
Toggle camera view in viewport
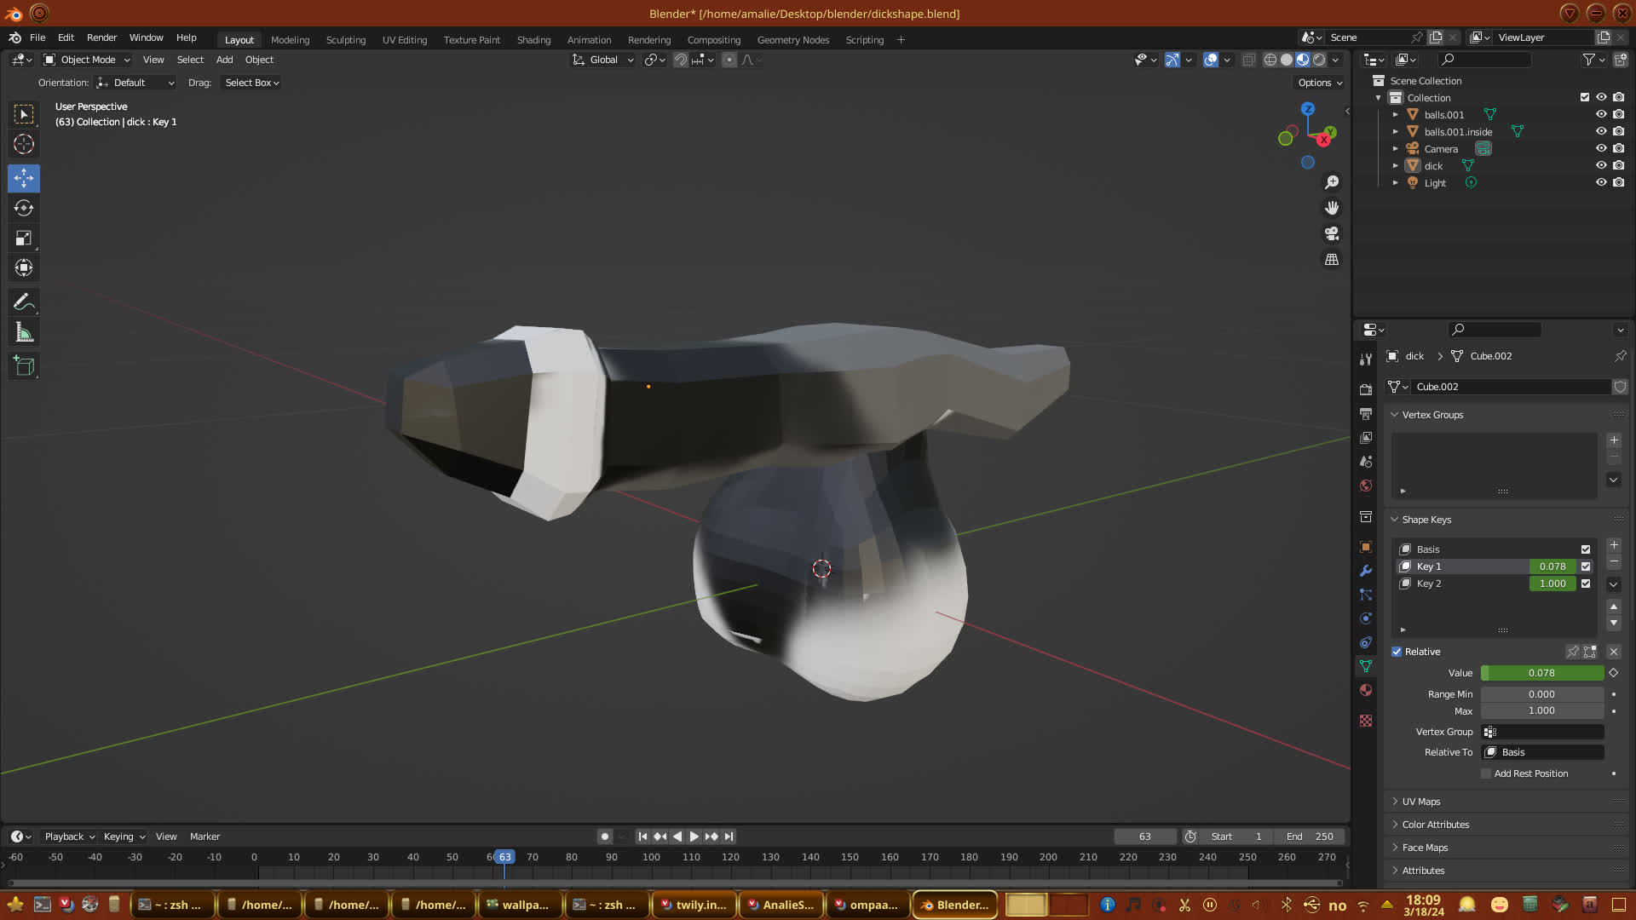coord(1332,233)
